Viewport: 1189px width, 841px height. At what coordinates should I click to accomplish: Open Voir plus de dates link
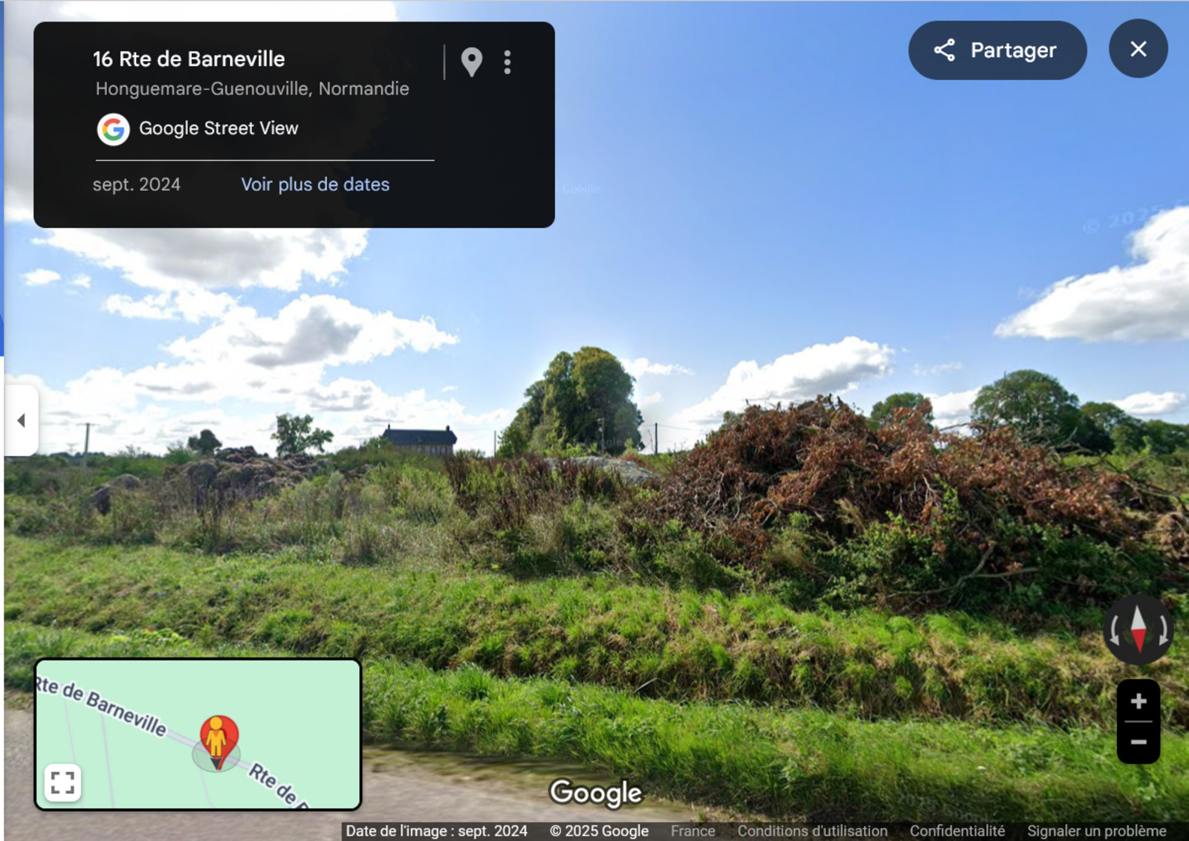pos(315,184)
